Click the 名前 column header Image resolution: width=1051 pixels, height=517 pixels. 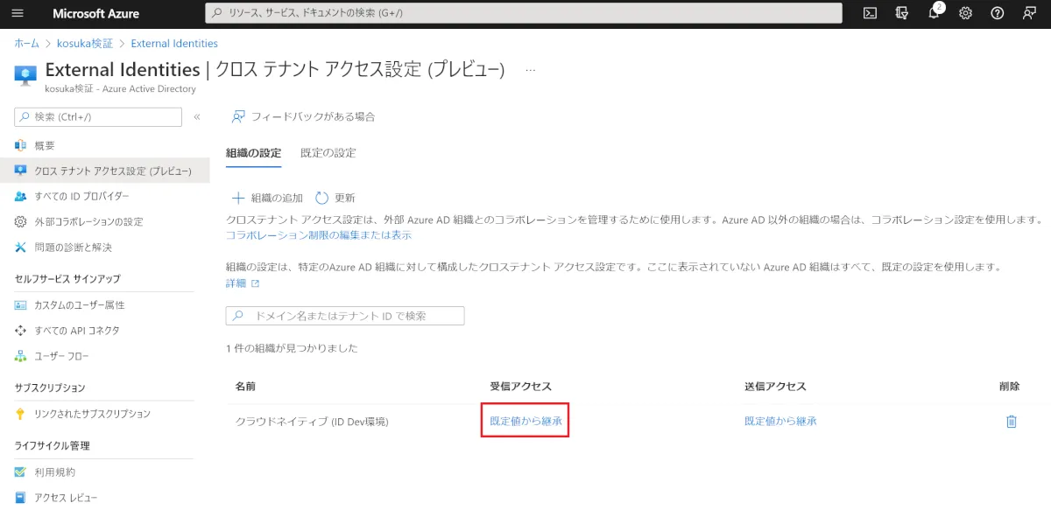[245, 386]
